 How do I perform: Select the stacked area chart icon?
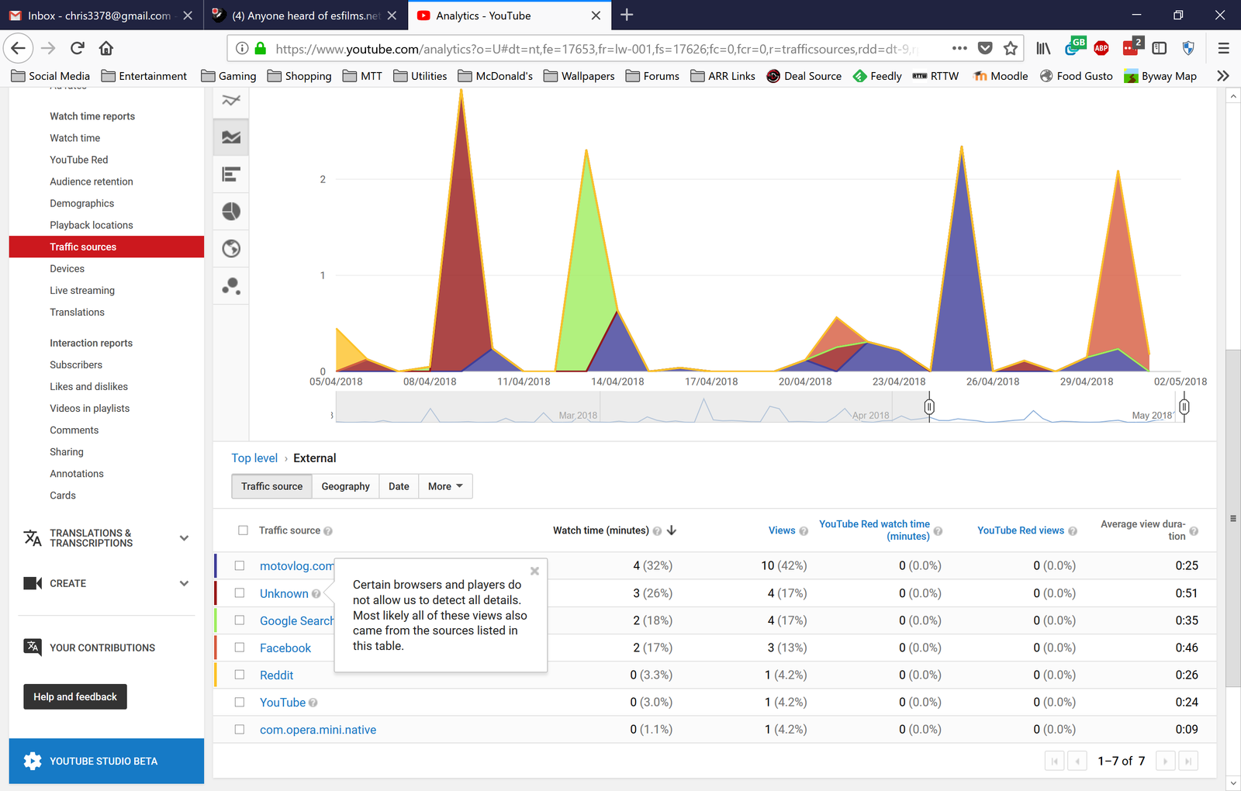pyautogui.click(x=231, y=137)
